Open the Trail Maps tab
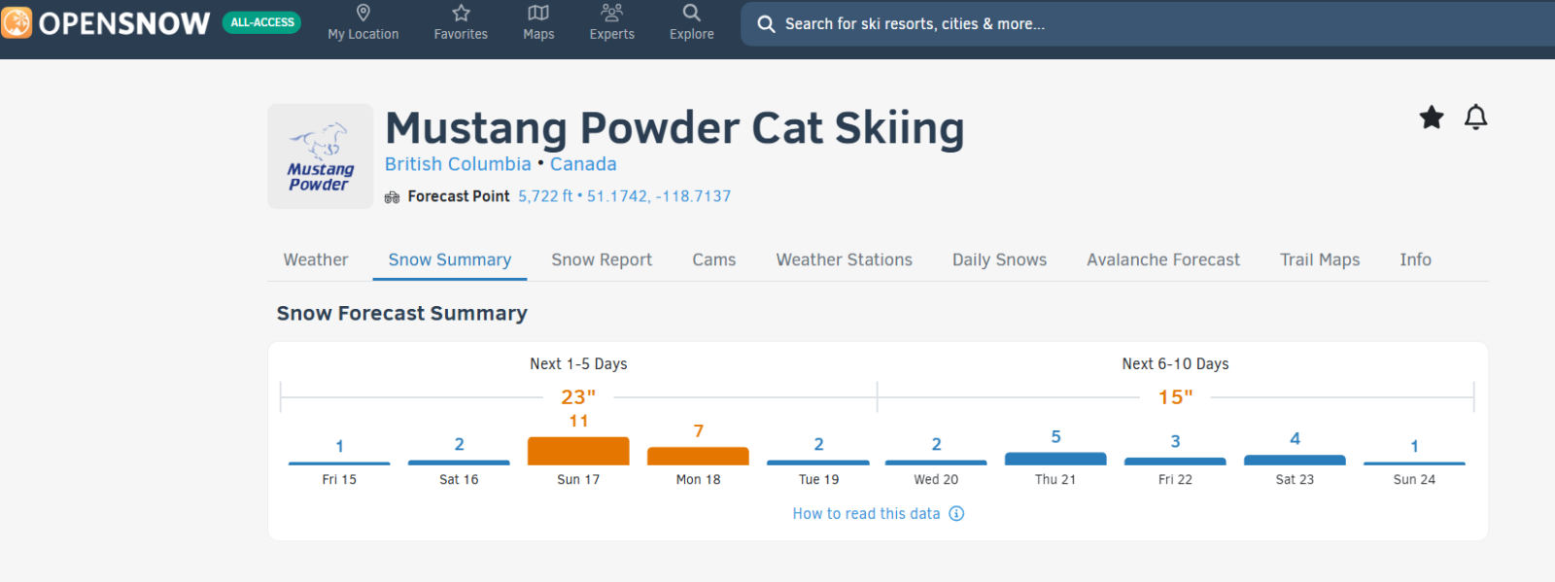Viewport: 1555px width, 582px height. coord(1320,259)
